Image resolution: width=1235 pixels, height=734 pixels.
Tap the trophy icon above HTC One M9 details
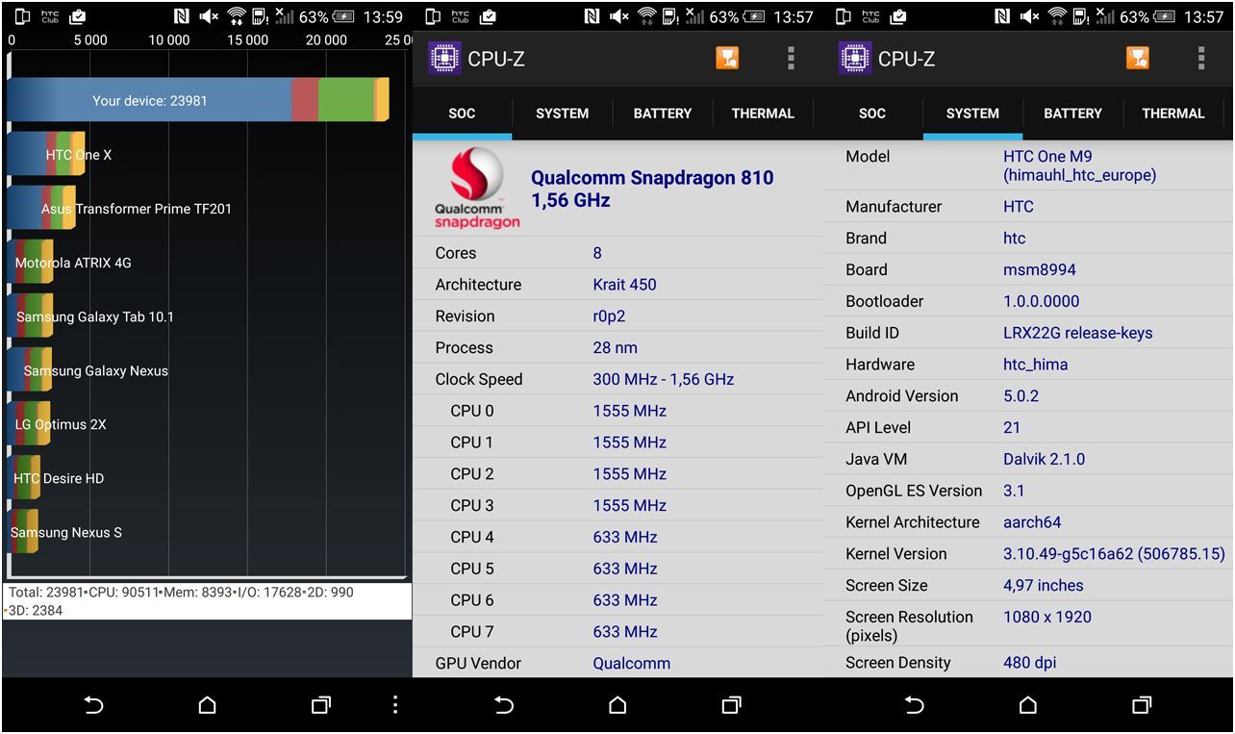pos(1137,59)
